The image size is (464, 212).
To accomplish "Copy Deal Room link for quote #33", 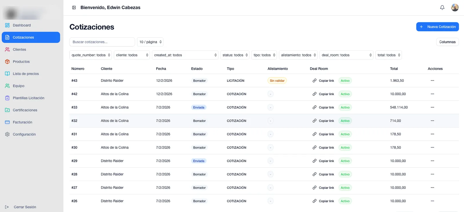I will point(323,107).
